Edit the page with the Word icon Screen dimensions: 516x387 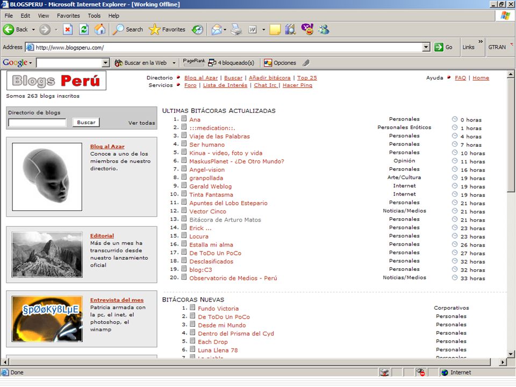click(253, 30)
